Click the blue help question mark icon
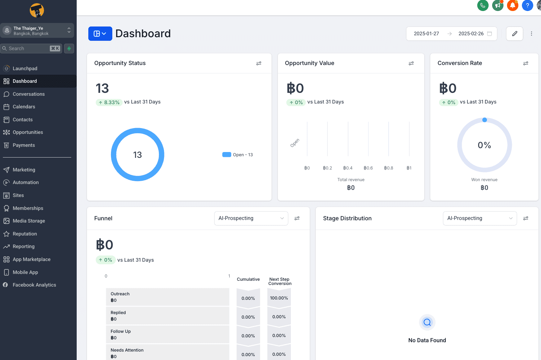This screenshot has height=360, width=541. click(x=527, y=5)
